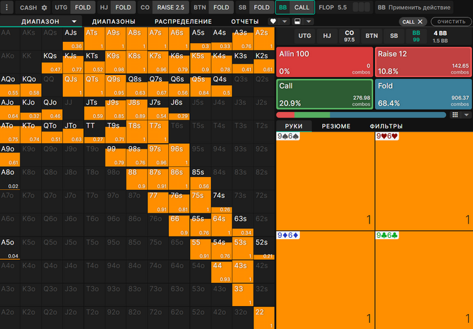Screen dimensions: 473x329
Task: Click the save layout icon
Action: click(x=297, y=22)
